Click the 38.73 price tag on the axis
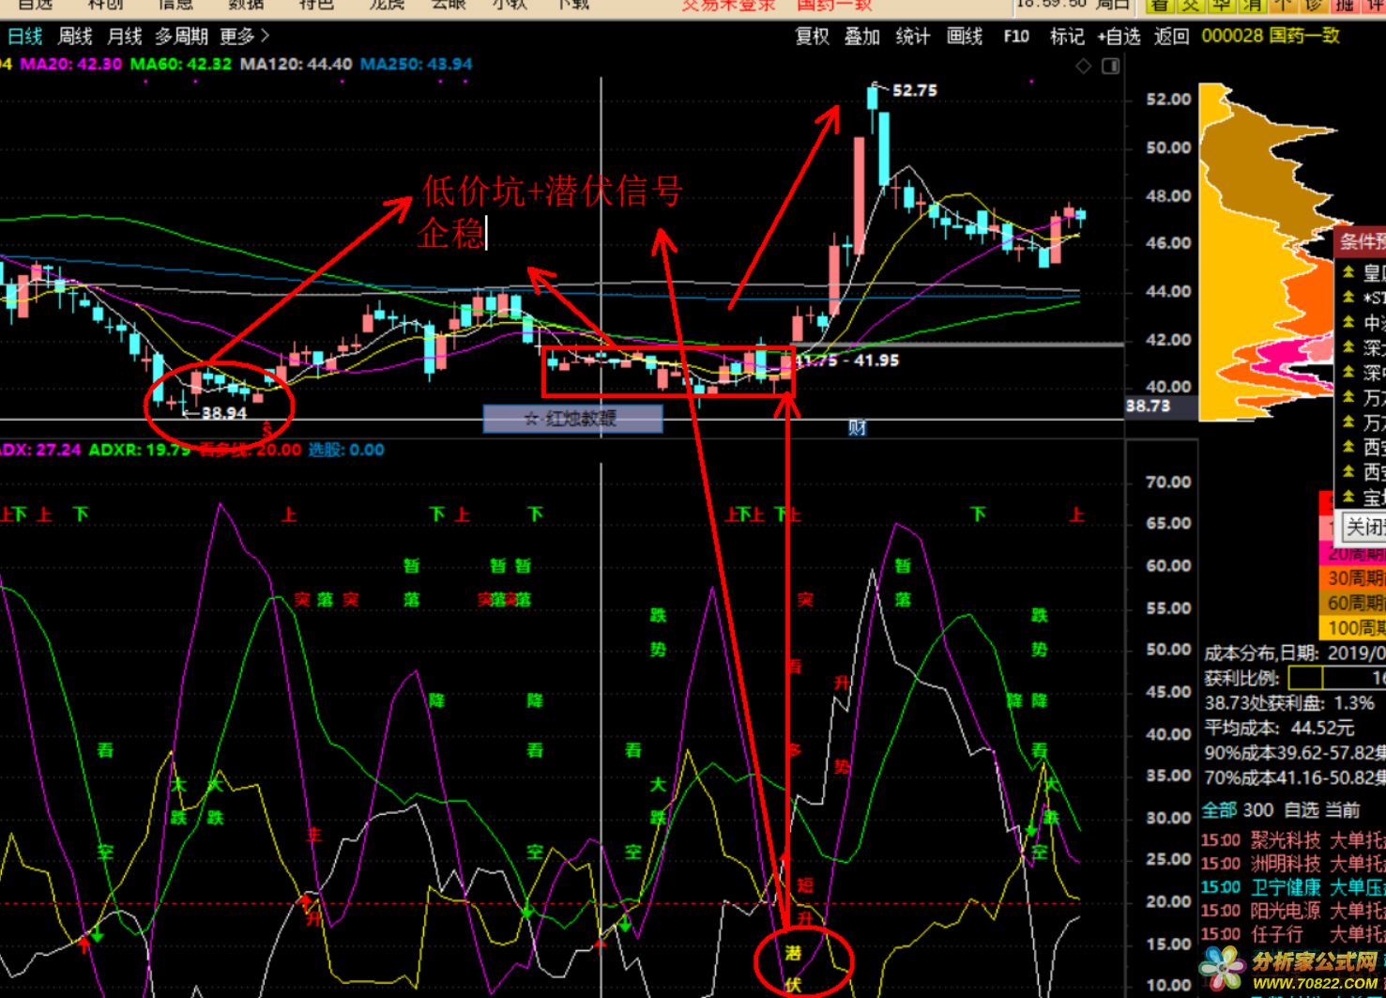The width and height of the screenshot is (1386, 998). click(x=1148, y=407)
